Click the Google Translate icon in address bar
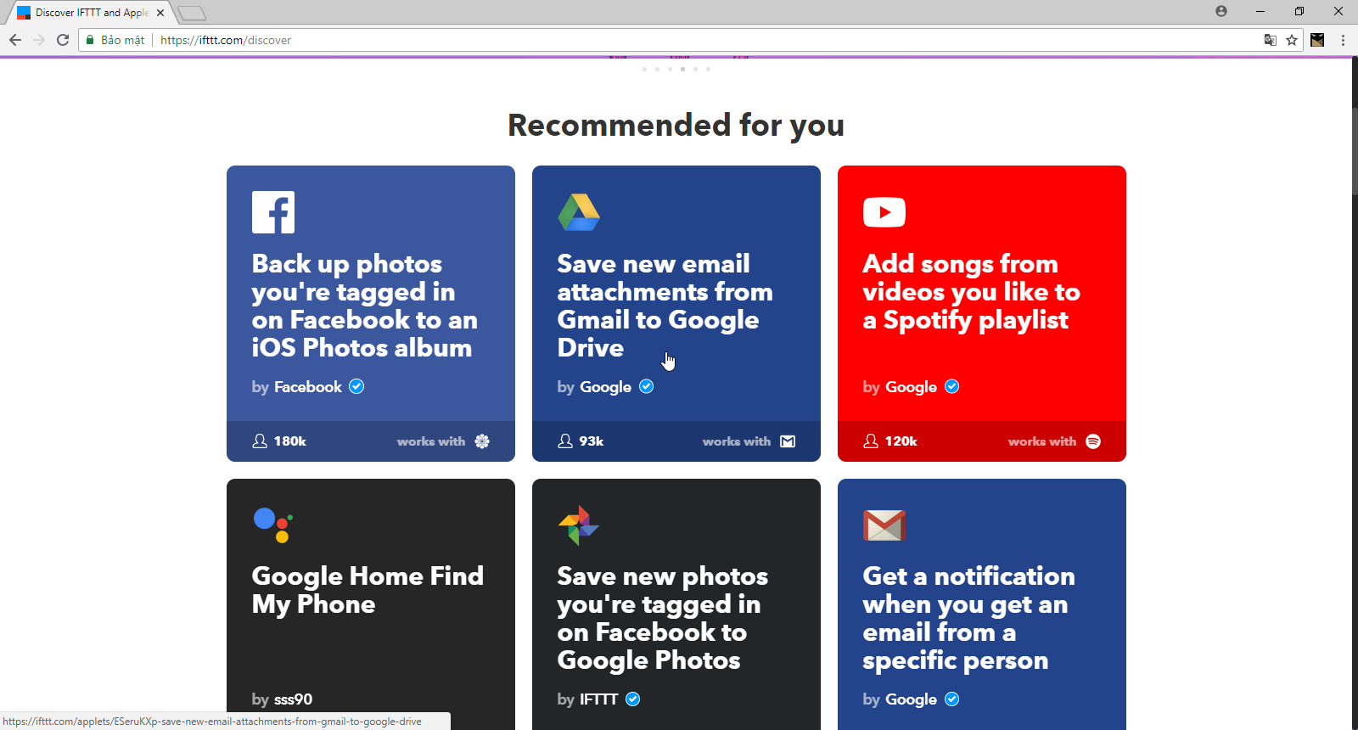Image resolution: width=1358 pixels, height=730 pixels. (x=1271, y=40)
